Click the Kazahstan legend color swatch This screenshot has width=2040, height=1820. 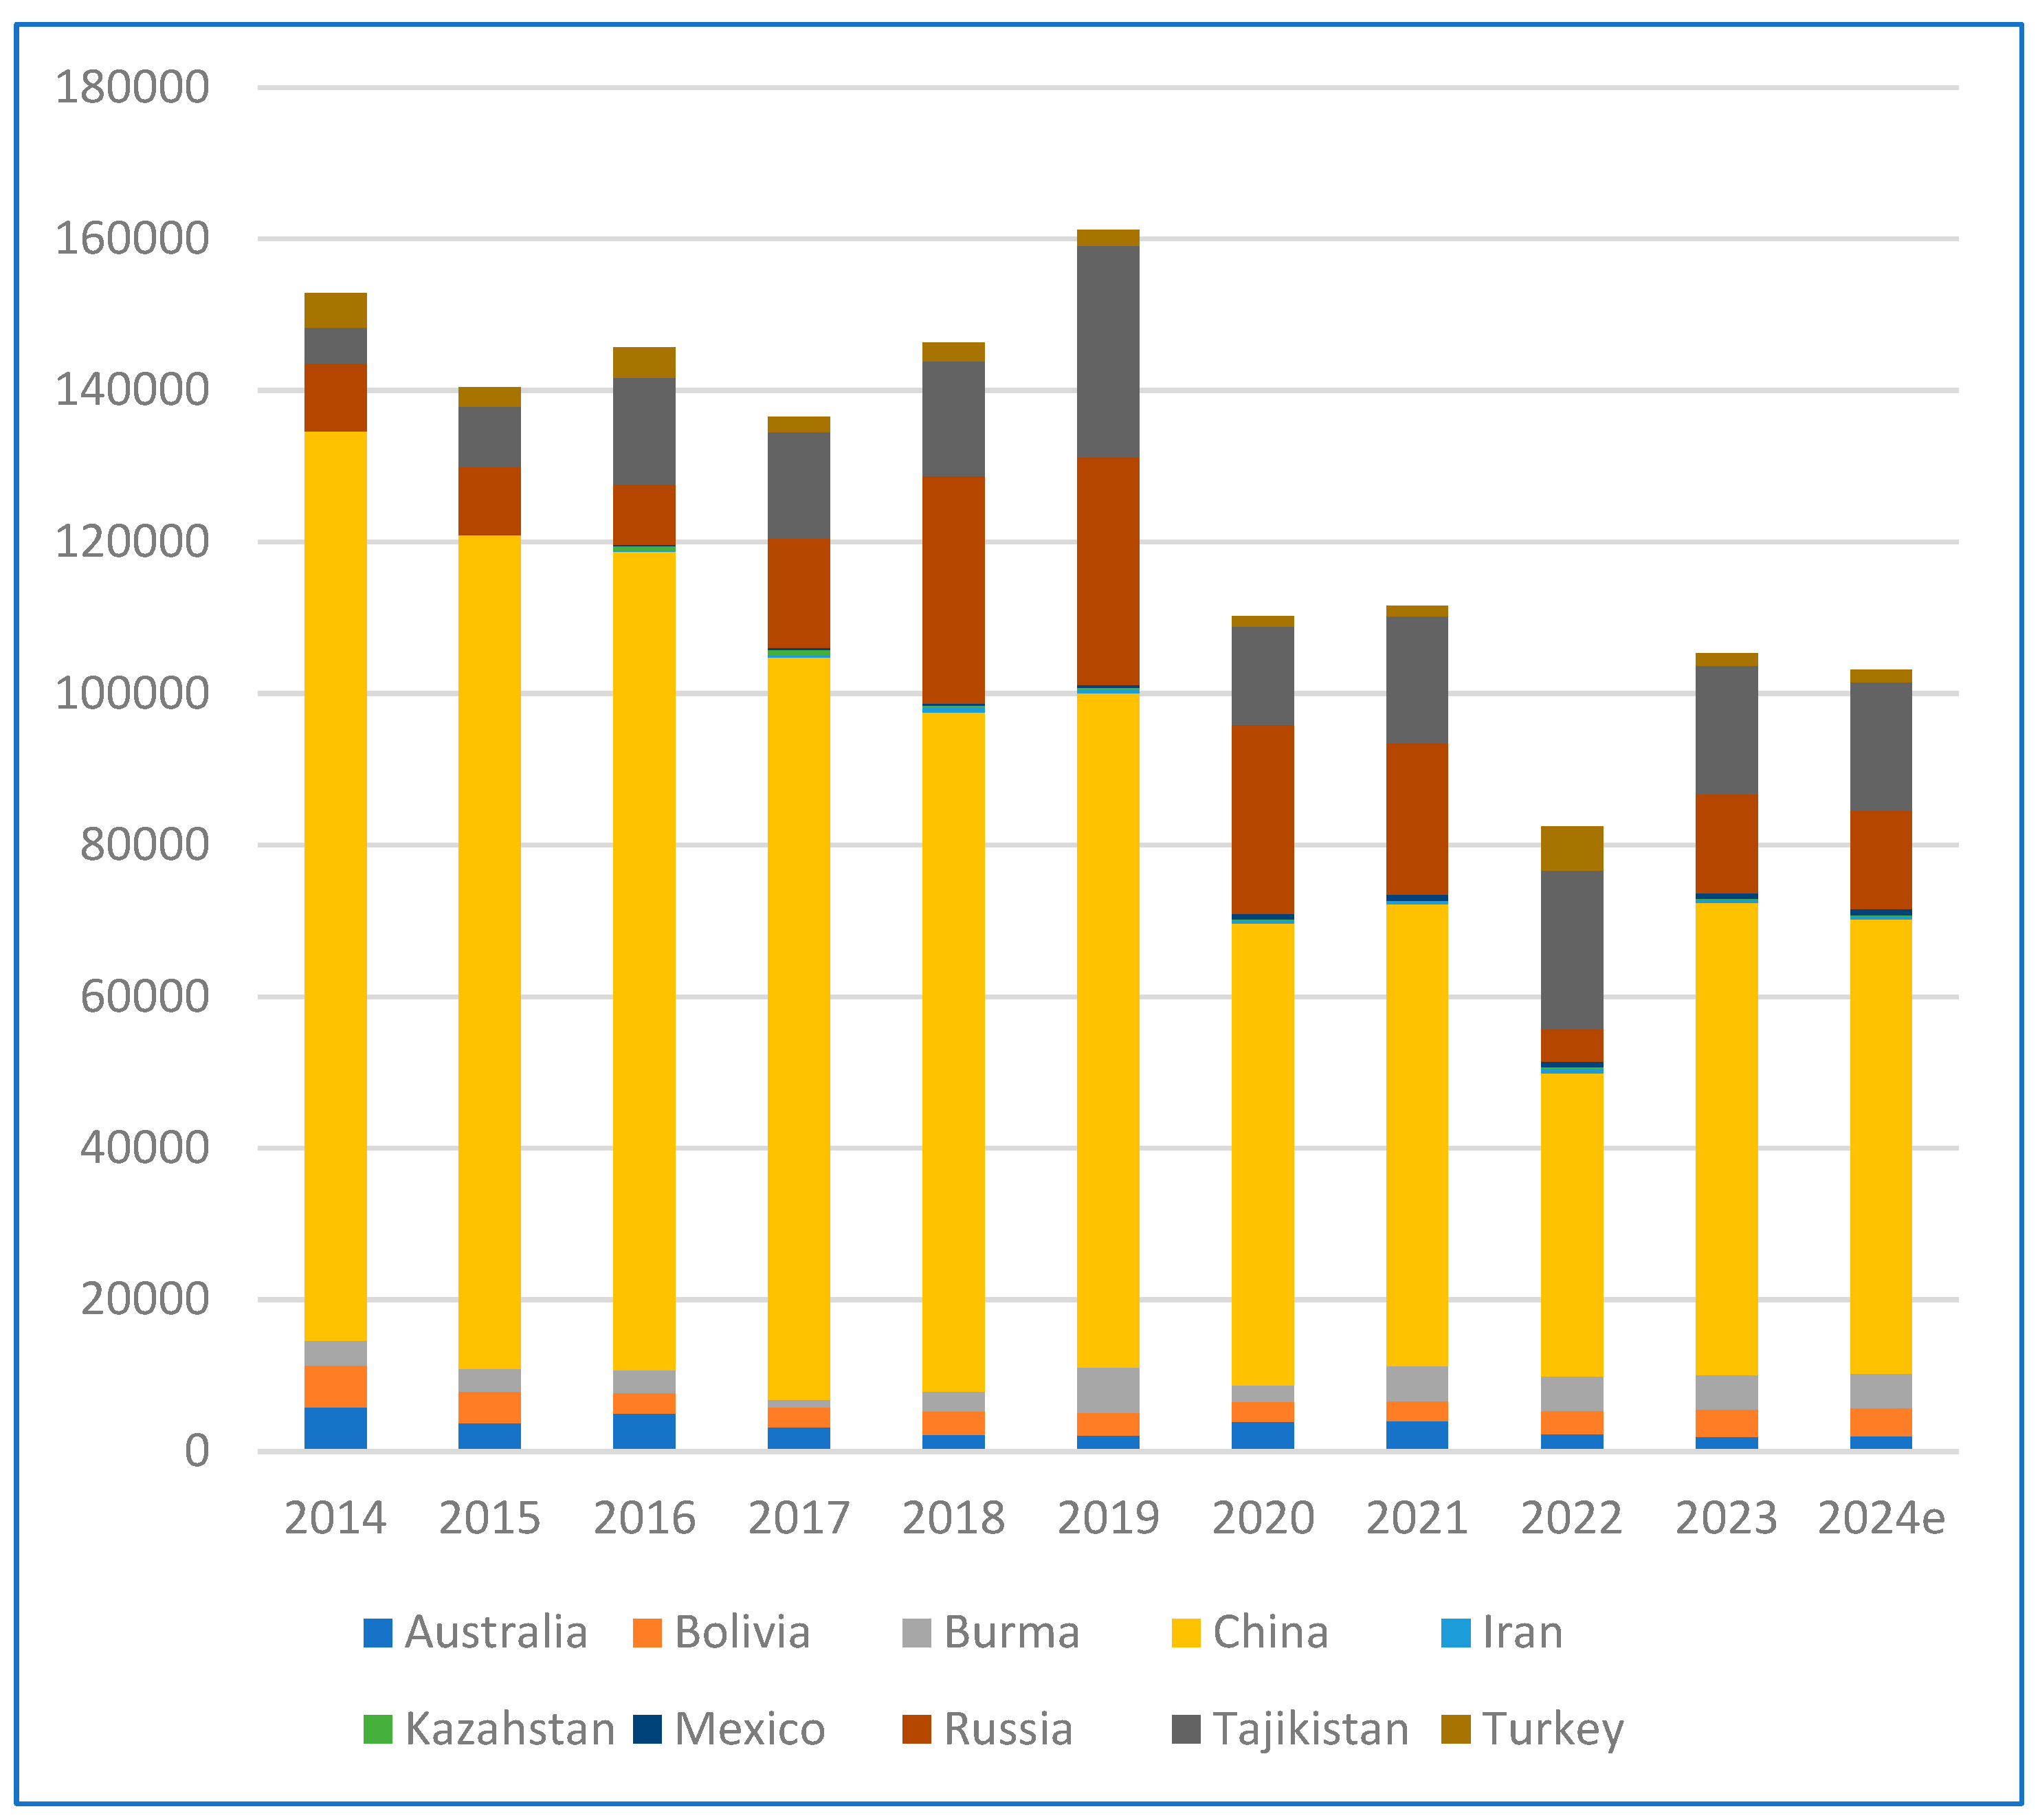point(378,1730)
